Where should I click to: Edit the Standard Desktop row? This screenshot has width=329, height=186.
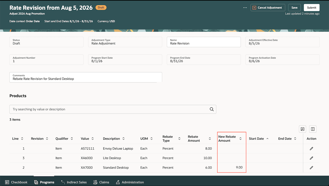311,167
